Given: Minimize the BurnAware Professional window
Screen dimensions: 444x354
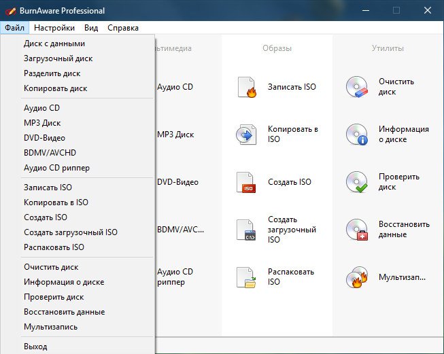Looking at the screenshot, I should coord(366,10).
